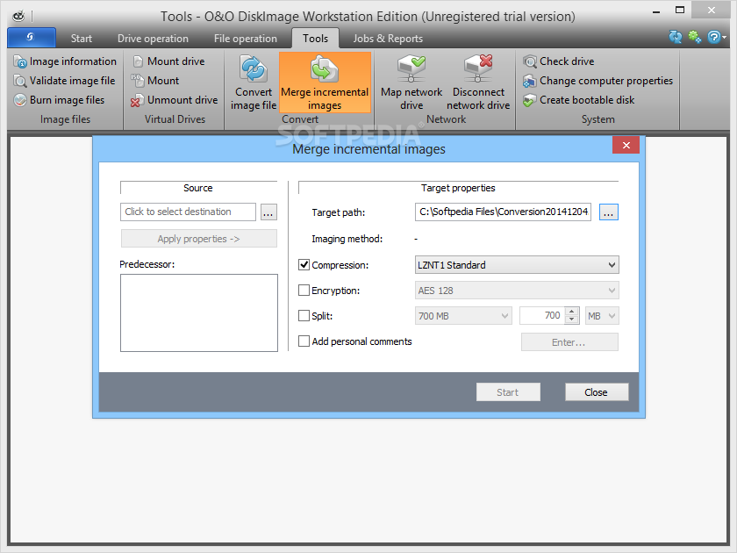
Task: Increase the split size spinner value
Action: click(571, 312)
